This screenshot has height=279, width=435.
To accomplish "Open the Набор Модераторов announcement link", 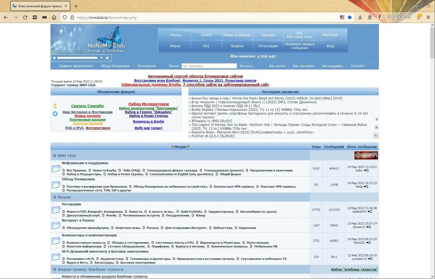I will tap(148, 104).
